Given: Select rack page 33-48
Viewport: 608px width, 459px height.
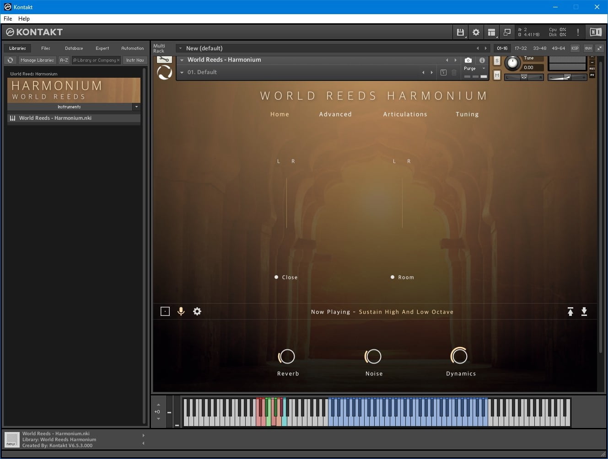Looking at the screenshot, I should click(x=539, y=48).
